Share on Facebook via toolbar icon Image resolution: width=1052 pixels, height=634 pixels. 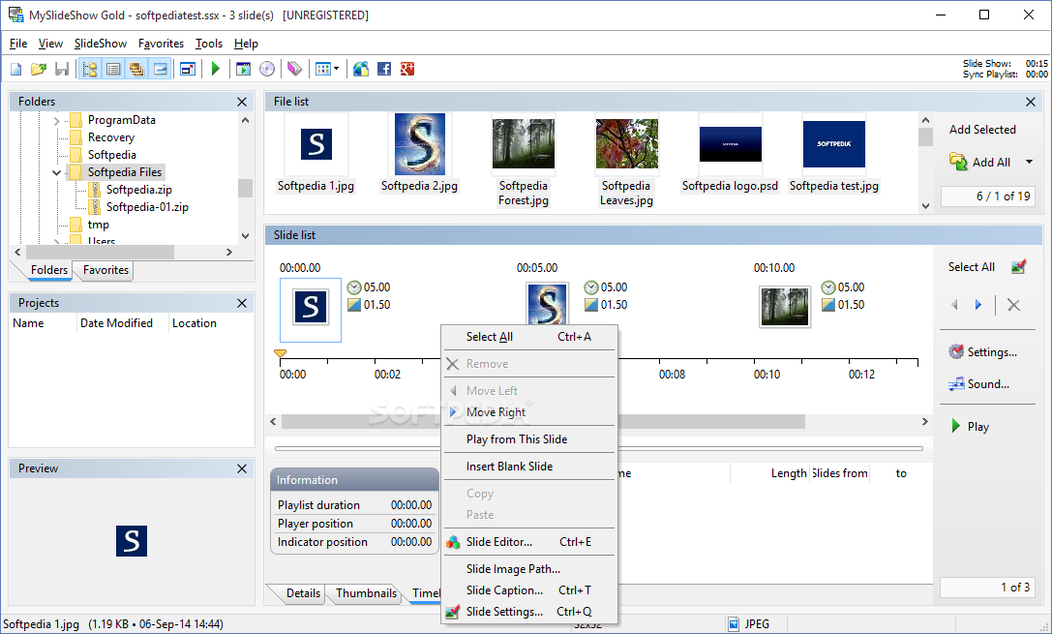tap(384, 69)
